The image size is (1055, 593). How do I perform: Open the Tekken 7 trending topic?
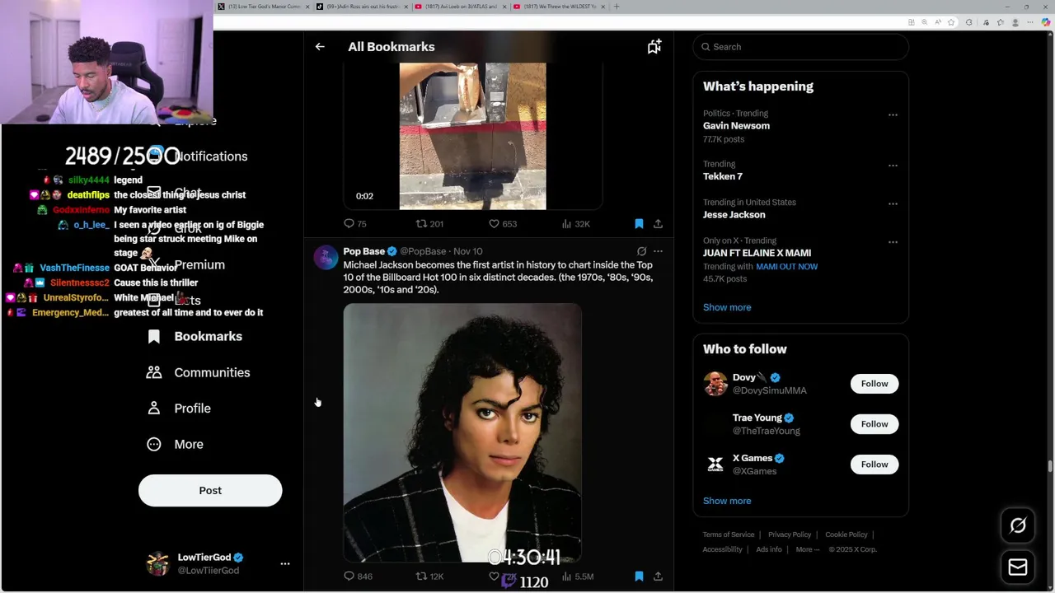pyautogui.click(x=722, y=176)
